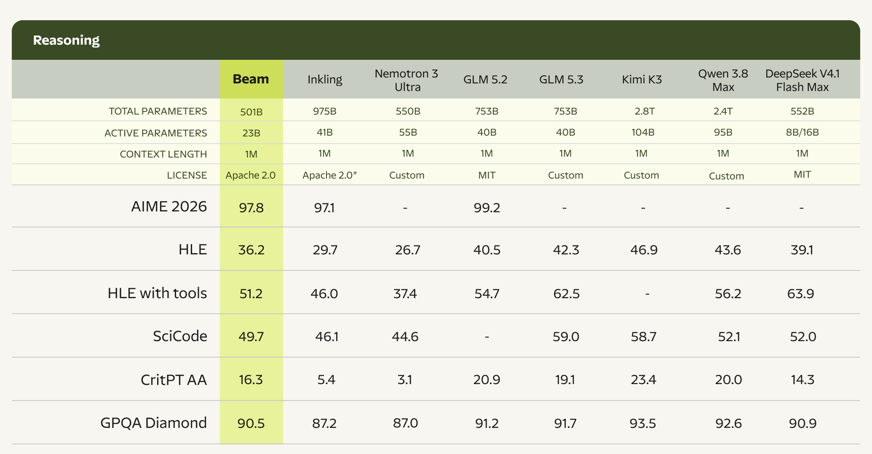Click Kimi K3's GPQA Diamond score 93.5
Screen dimensions: 872x454
[643, 423]
